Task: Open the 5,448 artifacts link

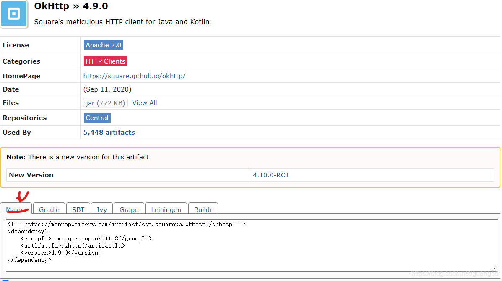Action: pyautogui.click(x=109, y=132)
